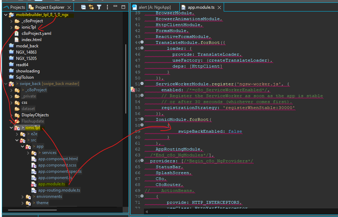
Task: Close the Project Explorer tab with X
Action: pyautogui.click(x=70, y=7)
